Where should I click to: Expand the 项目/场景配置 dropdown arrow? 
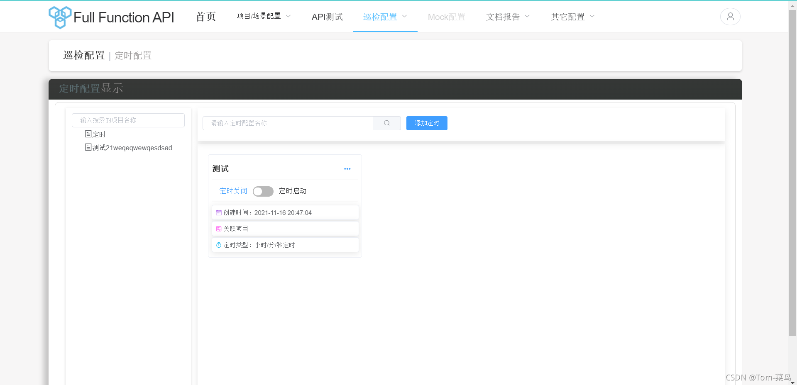pyautogui.click(x=288, y=16)
